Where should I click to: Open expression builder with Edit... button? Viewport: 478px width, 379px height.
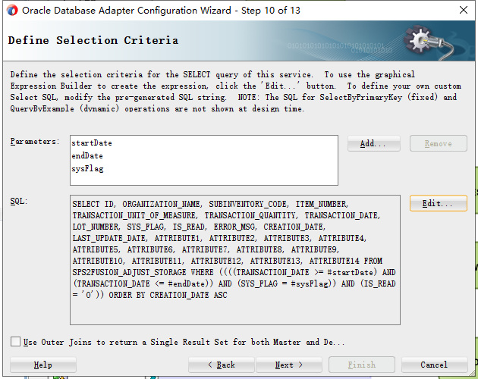pyautogui.click(x=438, y=203)
